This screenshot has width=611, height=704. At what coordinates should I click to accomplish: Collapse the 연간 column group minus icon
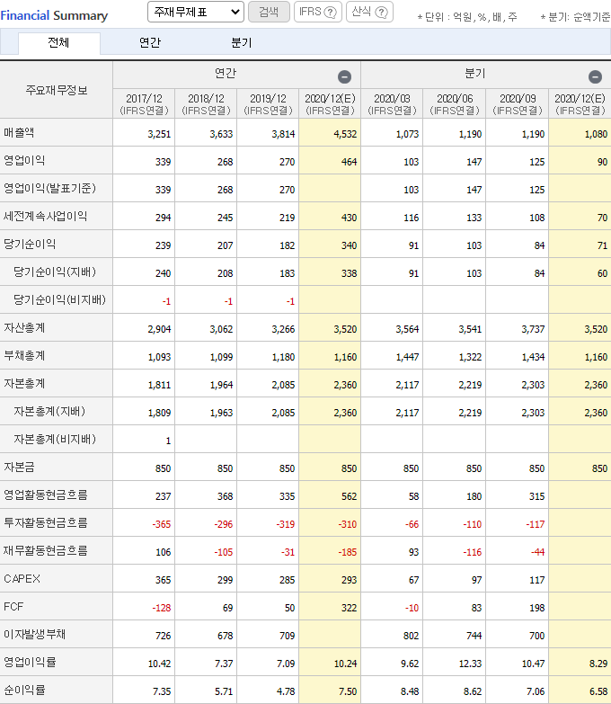tap(344, 77)
